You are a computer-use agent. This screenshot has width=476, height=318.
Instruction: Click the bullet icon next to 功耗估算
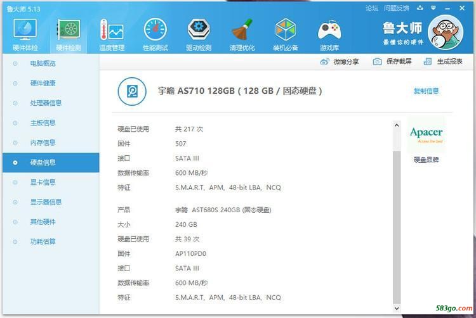[x=15, y=242]
